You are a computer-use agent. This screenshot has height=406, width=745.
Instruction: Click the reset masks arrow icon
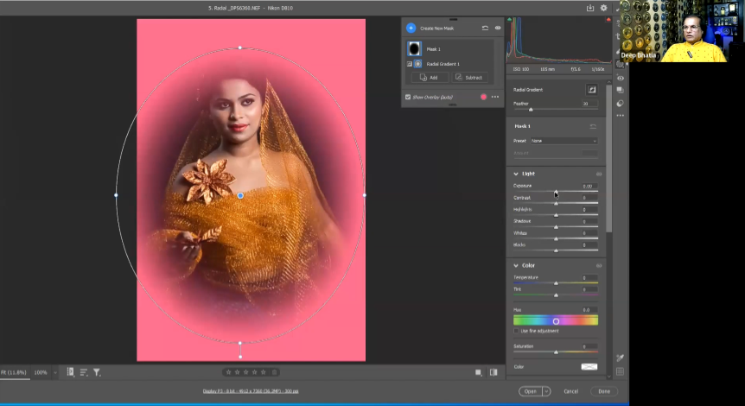[485, 28]
